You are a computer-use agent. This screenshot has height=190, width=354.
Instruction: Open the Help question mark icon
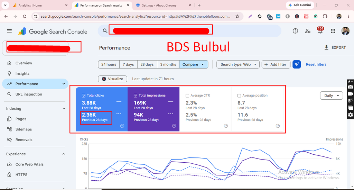pos(295,31)
